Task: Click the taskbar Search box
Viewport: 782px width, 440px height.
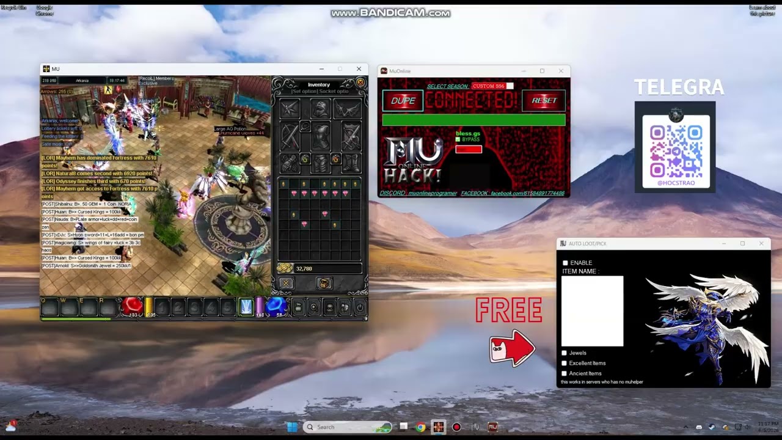Action: coord(348,427)
